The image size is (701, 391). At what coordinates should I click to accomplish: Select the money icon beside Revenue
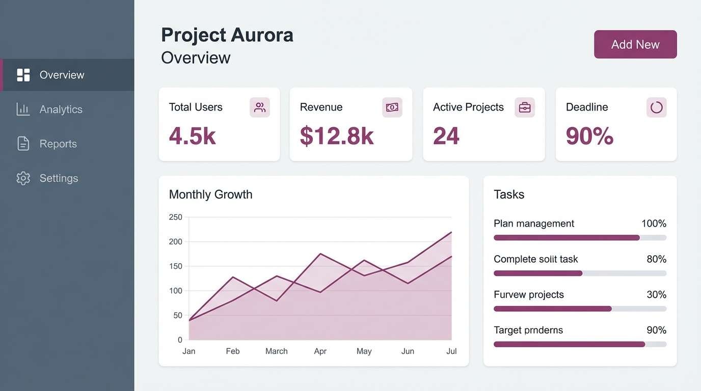click(392, 107)
